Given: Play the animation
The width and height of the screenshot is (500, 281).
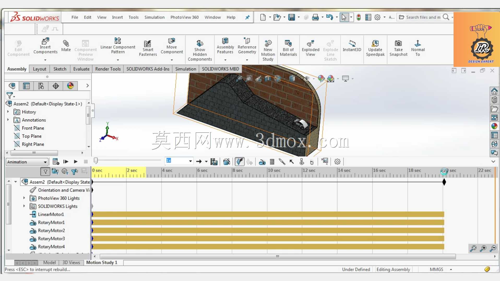Looking at the screenshot, I should (76, 162).
